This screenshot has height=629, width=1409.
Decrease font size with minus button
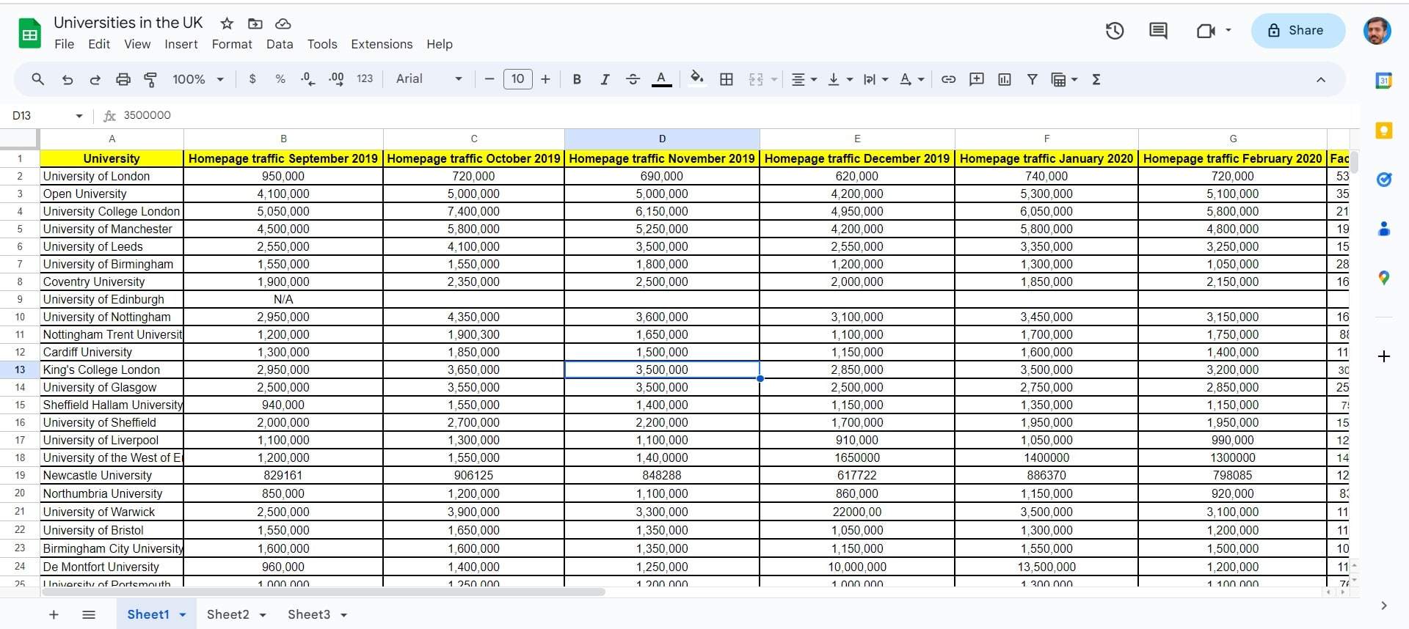[x=489, y=79]
